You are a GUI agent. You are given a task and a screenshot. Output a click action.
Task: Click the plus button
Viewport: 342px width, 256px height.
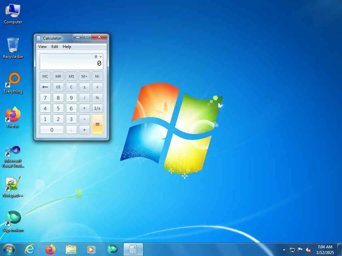click(x=84, y=130)
